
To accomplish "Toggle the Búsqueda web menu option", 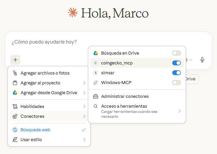I will 49,130.
